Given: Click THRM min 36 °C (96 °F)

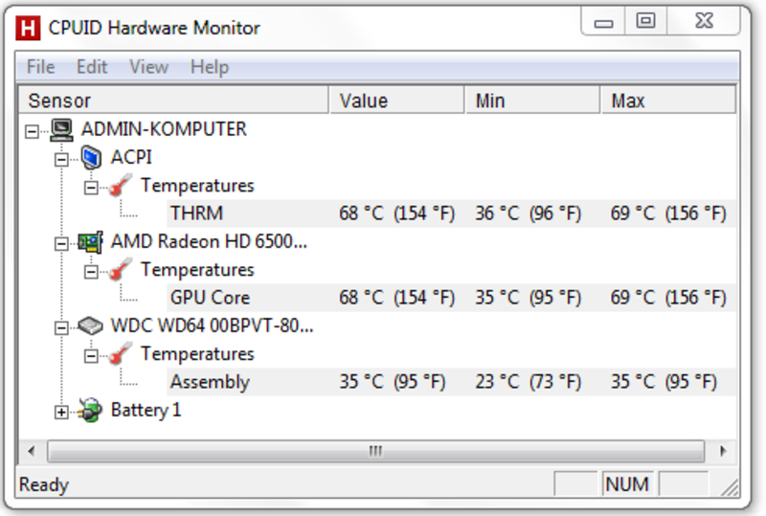Looking at the screenshot, I should (x=529, y=213).
